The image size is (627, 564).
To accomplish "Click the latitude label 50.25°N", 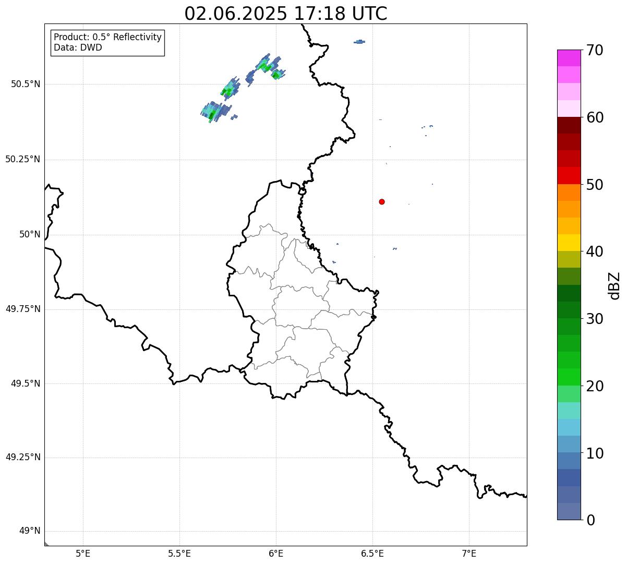I will [22, 159].
